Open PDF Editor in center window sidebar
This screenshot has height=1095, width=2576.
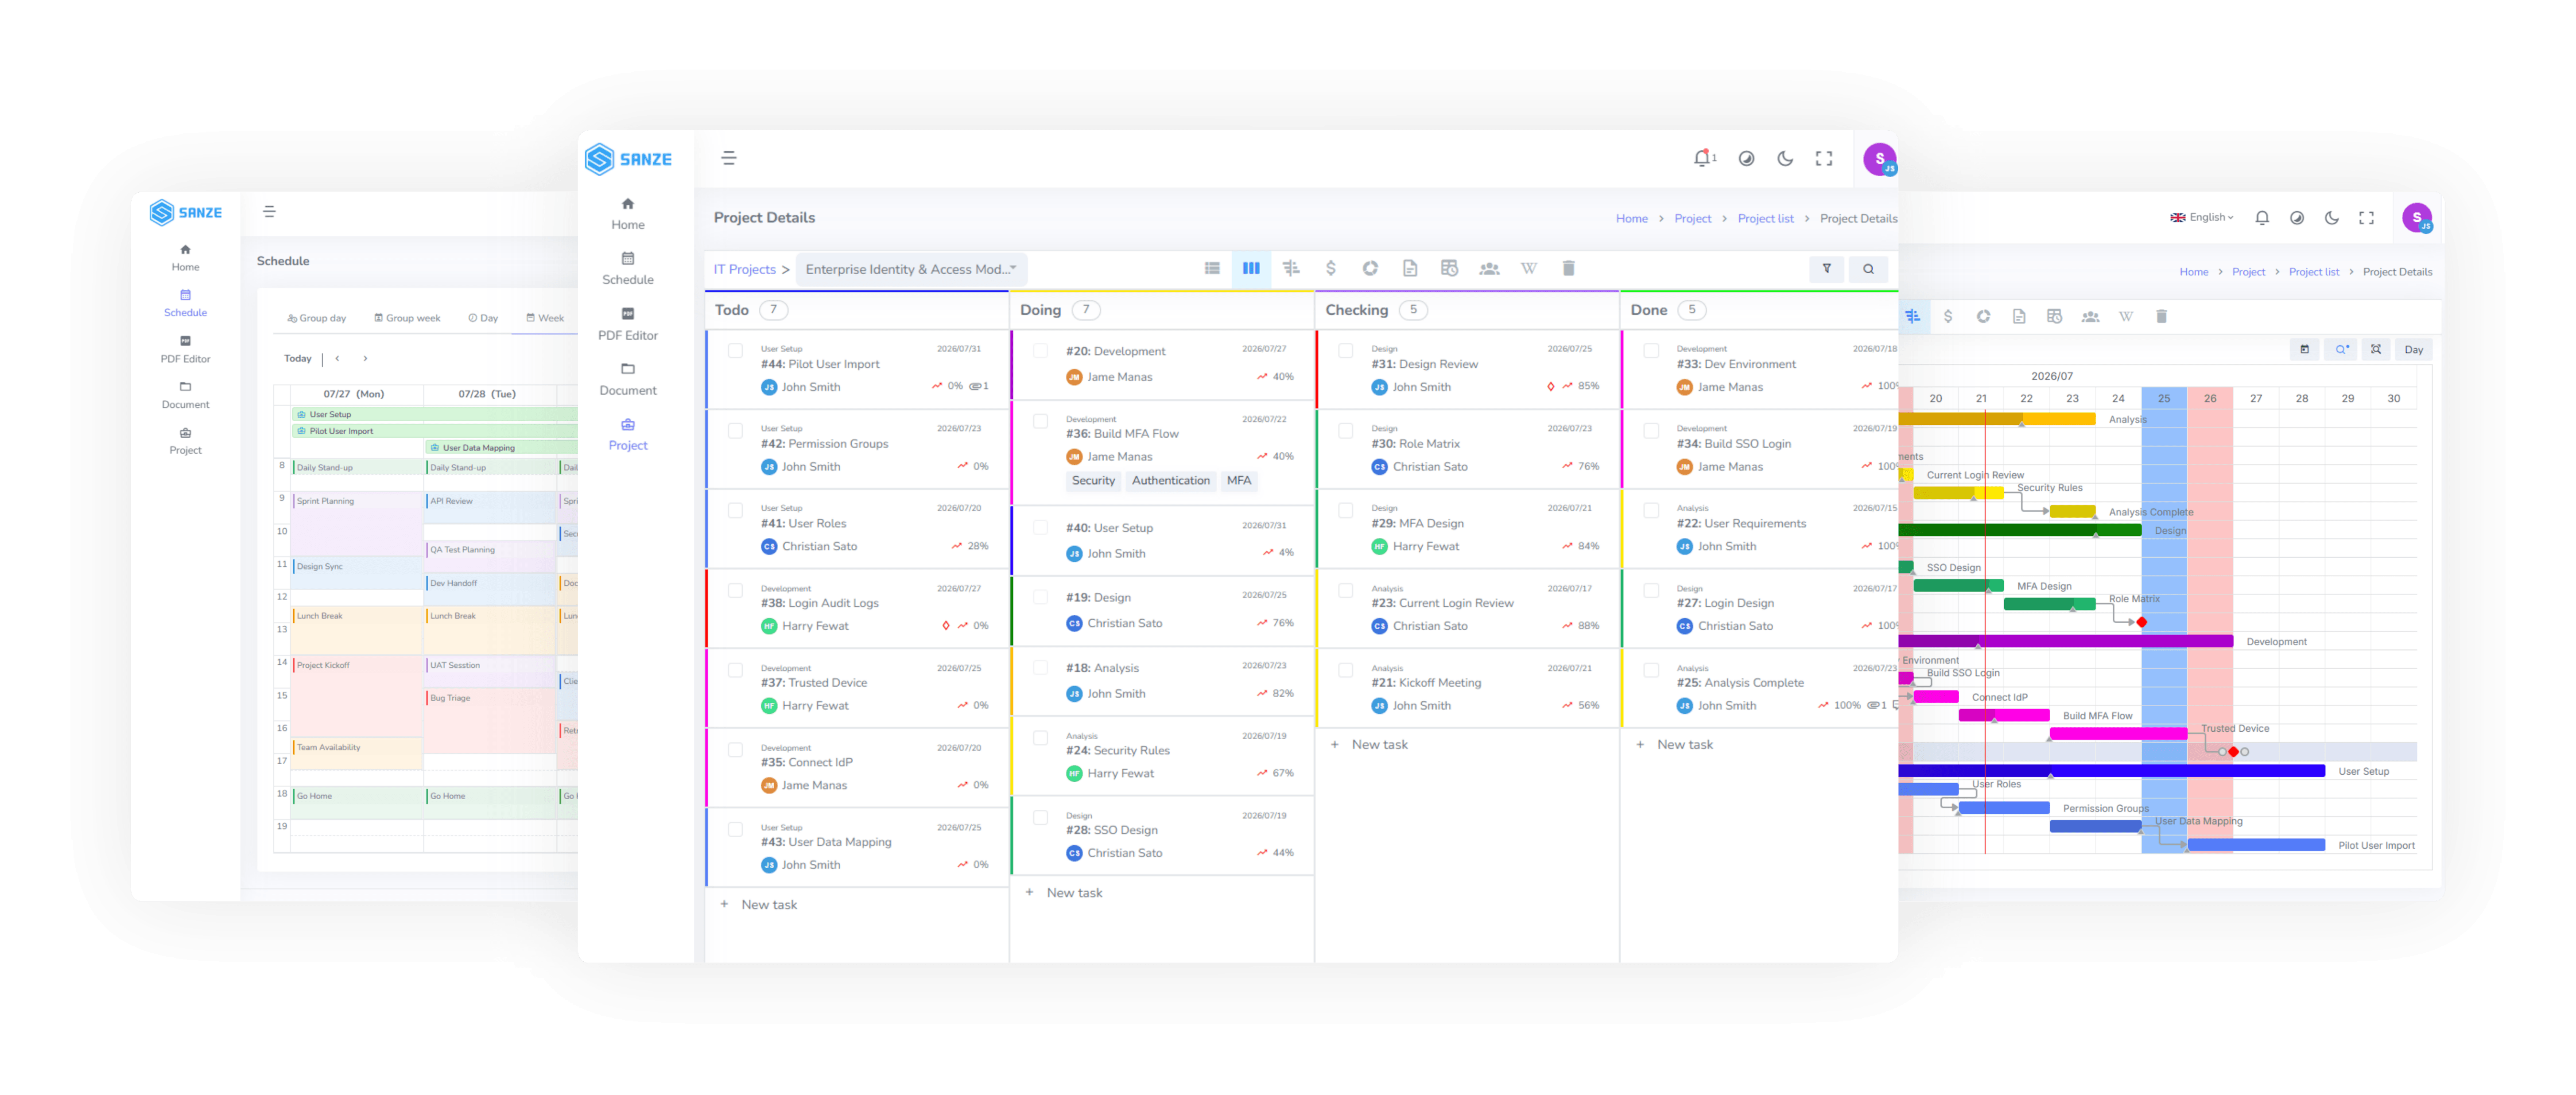click(628, 324)
